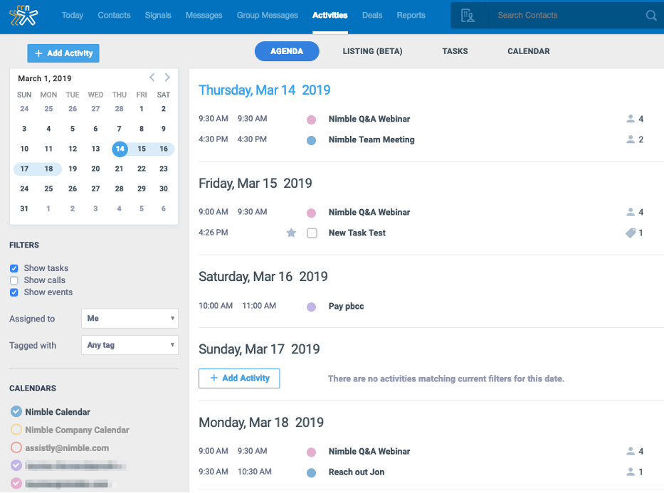Viewport: 664px width, 493px height.
Task: Select March 20 in mini calendar
Action: (x=95, y=169)
